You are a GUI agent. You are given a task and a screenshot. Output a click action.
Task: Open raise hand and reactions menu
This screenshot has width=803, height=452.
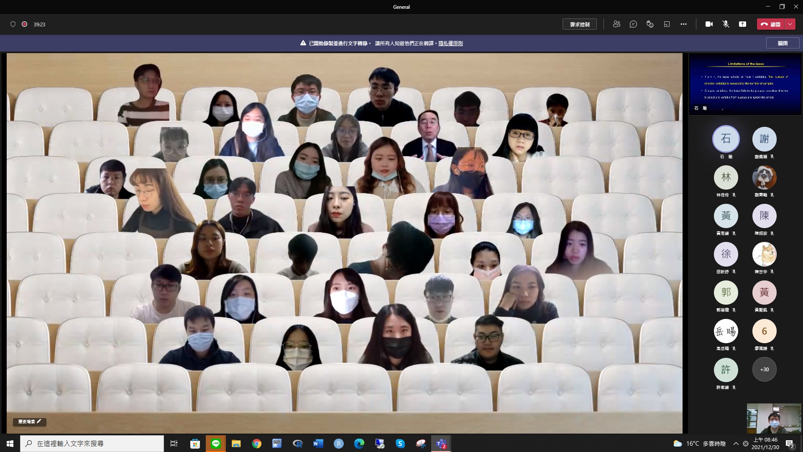click(650, 24)
